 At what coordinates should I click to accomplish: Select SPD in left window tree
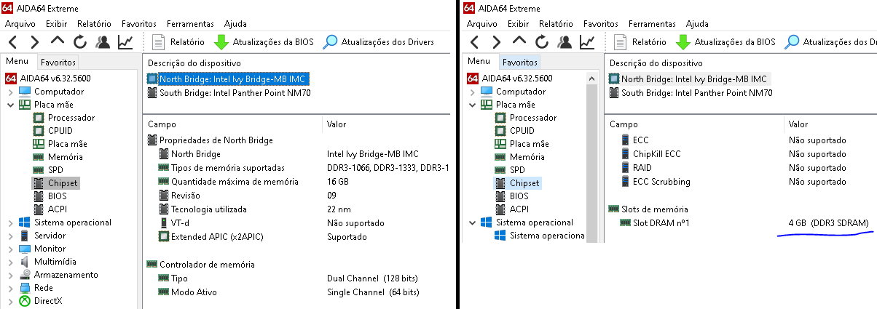[x=55, y=170]
